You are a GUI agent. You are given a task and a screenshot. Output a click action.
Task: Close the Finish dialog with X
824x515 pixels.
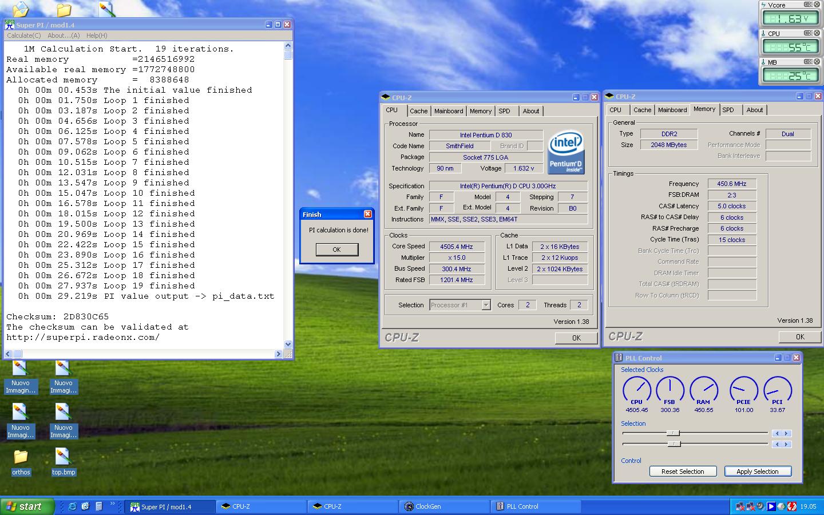[367, 214]
